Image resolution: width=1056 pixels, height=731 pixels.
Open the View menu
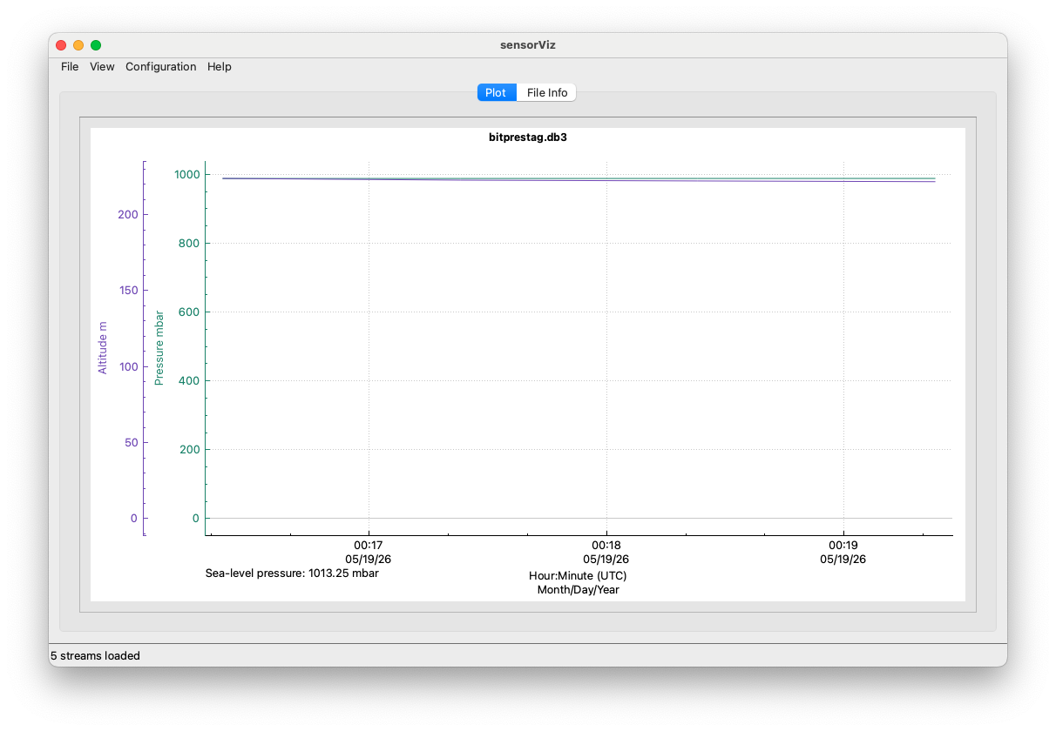pyautogui.click(x=102, y=67)
